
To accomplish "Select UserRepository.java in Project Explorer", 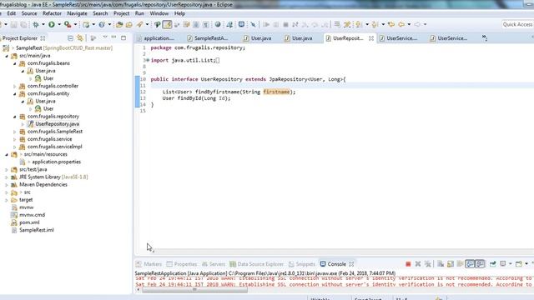I will [53, 124].
